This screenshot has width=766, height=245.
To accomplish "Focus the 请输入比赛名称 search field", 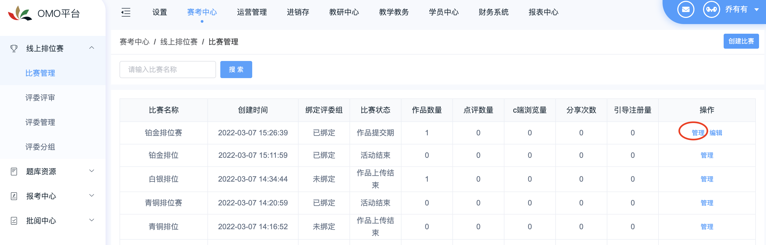I will click(x=168, y=69).
